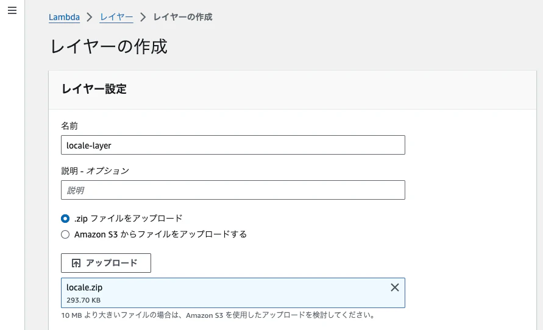Screen dimensions: 543x330
Task: Focus the 名前 field containing locale-layer
Action: (233, 145)
